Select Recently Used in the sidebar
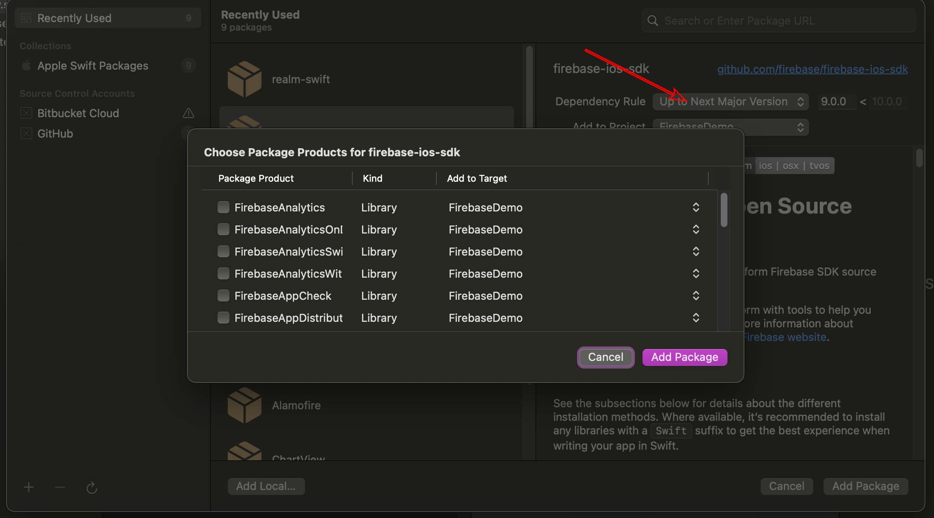934x518 pixels. coord(108,18)
